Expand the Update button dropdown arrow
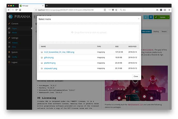The width and height of the screenshot is (178, 119). 168,17
